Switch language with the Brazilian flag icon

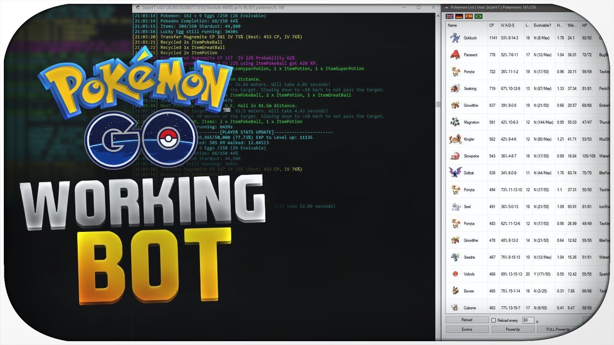pos(478,16)
